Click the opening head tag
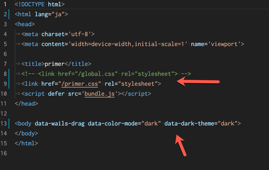 point(25,24)
